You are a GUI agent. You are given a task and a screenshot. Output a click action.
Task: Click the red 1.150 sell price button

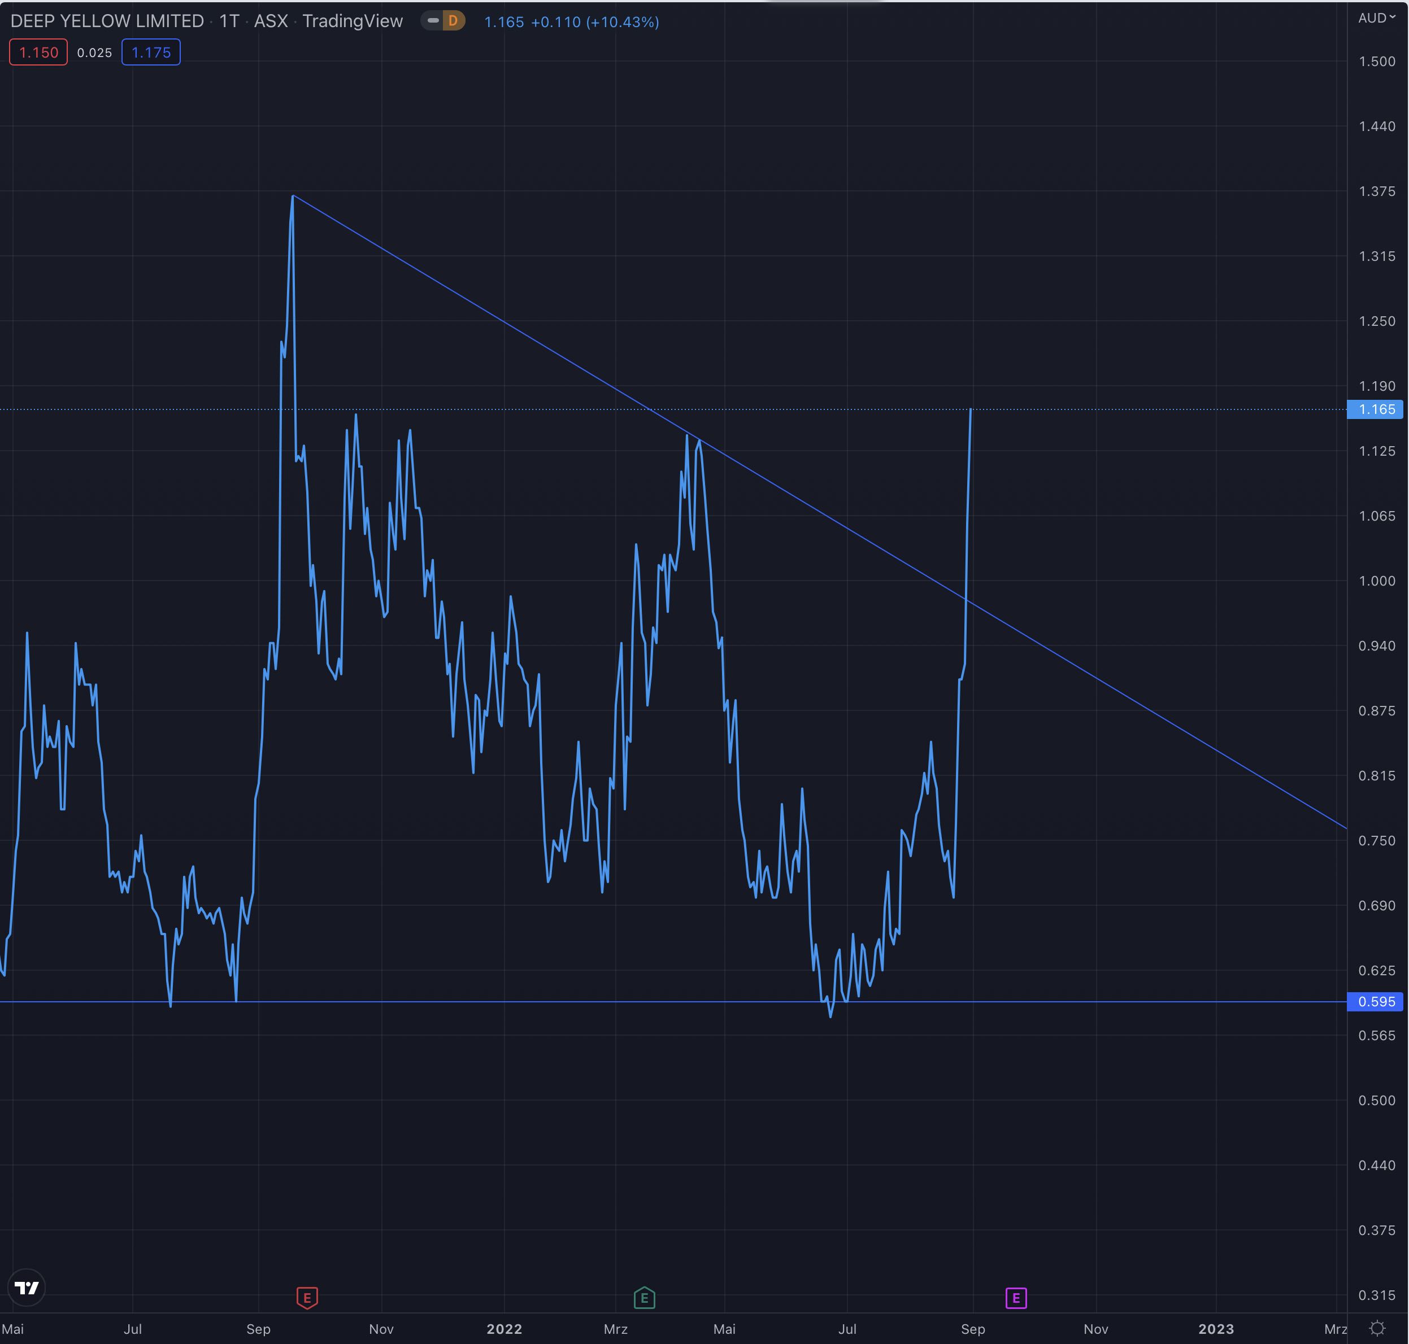pos(39,53)
